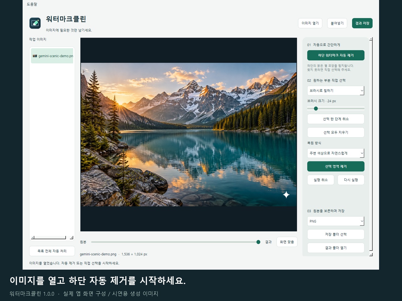Click 하단 워터마크 자동 제거 button

tap(336, 55)
